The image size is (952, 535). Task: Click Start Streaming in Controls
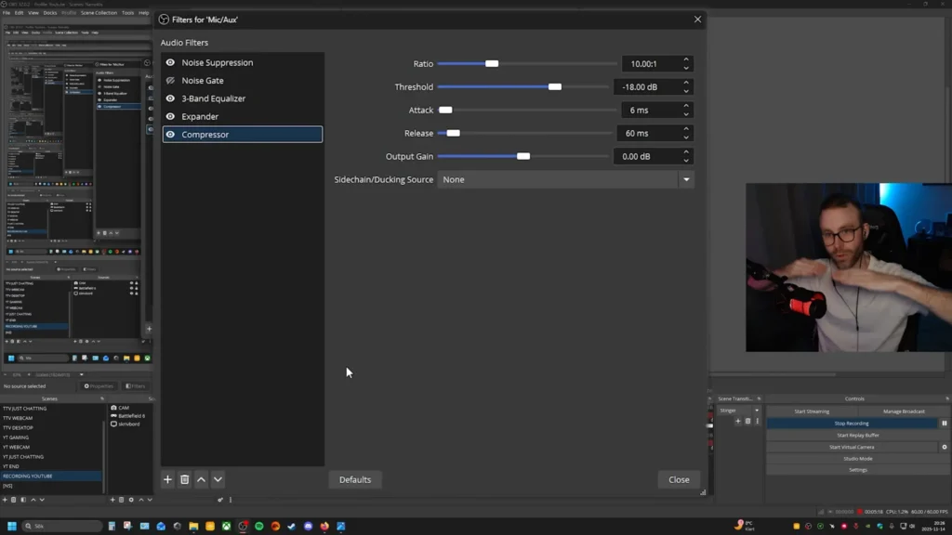(x=812, y=411)
